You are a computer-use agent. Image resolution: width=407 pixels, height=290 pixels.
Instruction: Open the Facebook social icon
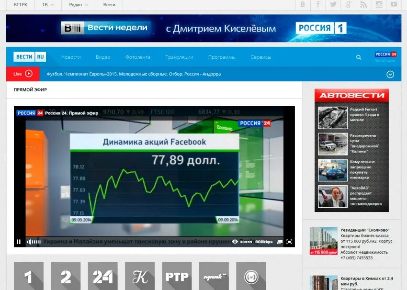(317, 5)
